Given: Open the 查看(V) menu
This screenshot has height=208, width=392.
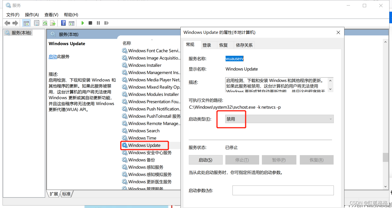Looking at the screenshot, I should coord(51,15).
